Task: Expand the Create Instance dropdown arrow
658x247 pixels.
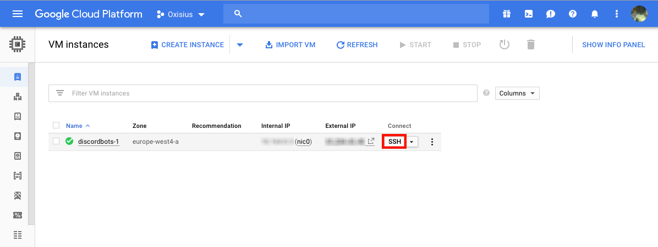Action: [240, 45]
